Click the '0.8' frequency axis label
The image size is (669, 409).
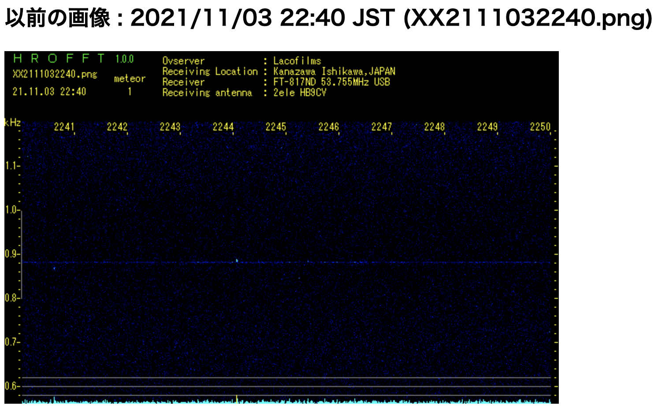click(x=11, y=298)
